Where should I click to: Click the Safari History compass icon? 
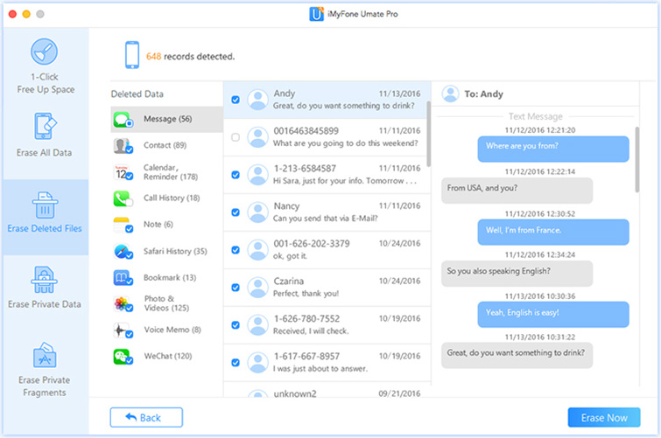123,252
